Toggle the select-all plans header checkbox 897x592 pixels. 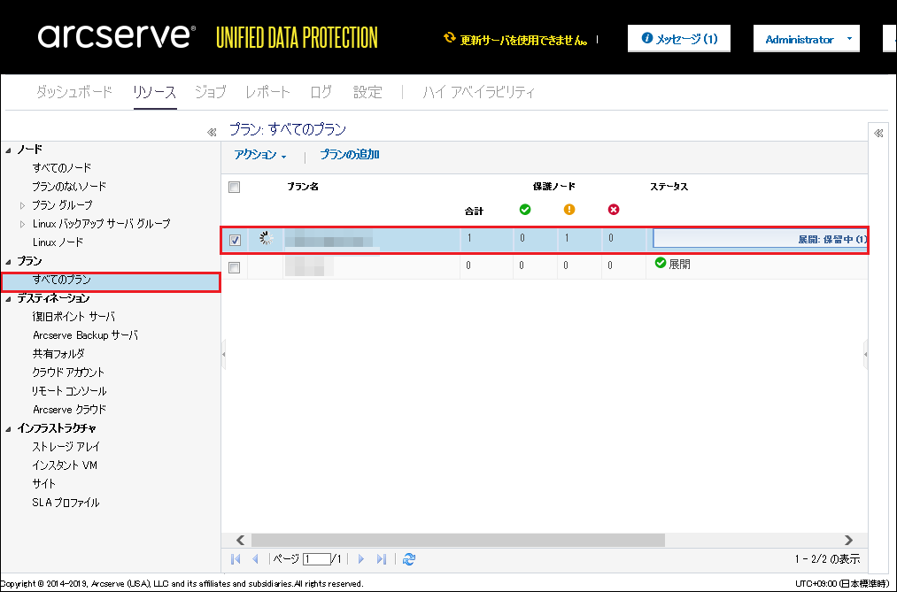coord(234,187)
